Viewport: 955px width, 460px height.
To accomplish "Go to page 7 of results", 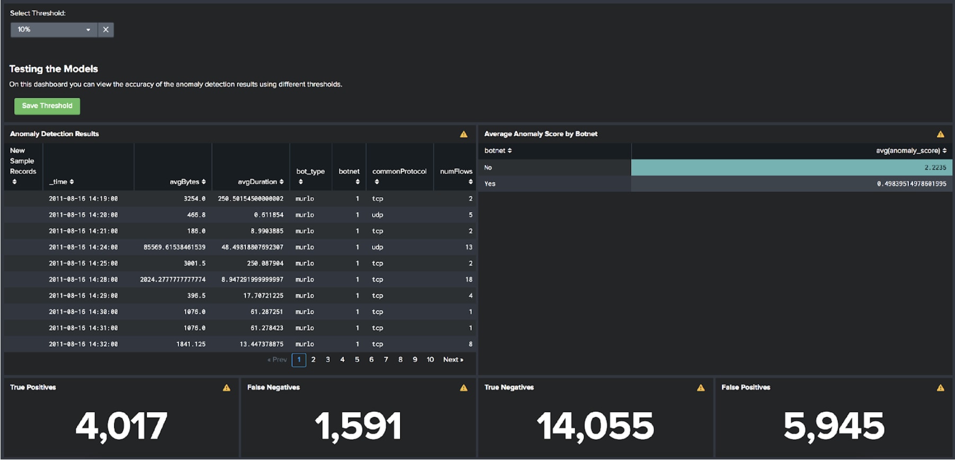I will point(386,360).
